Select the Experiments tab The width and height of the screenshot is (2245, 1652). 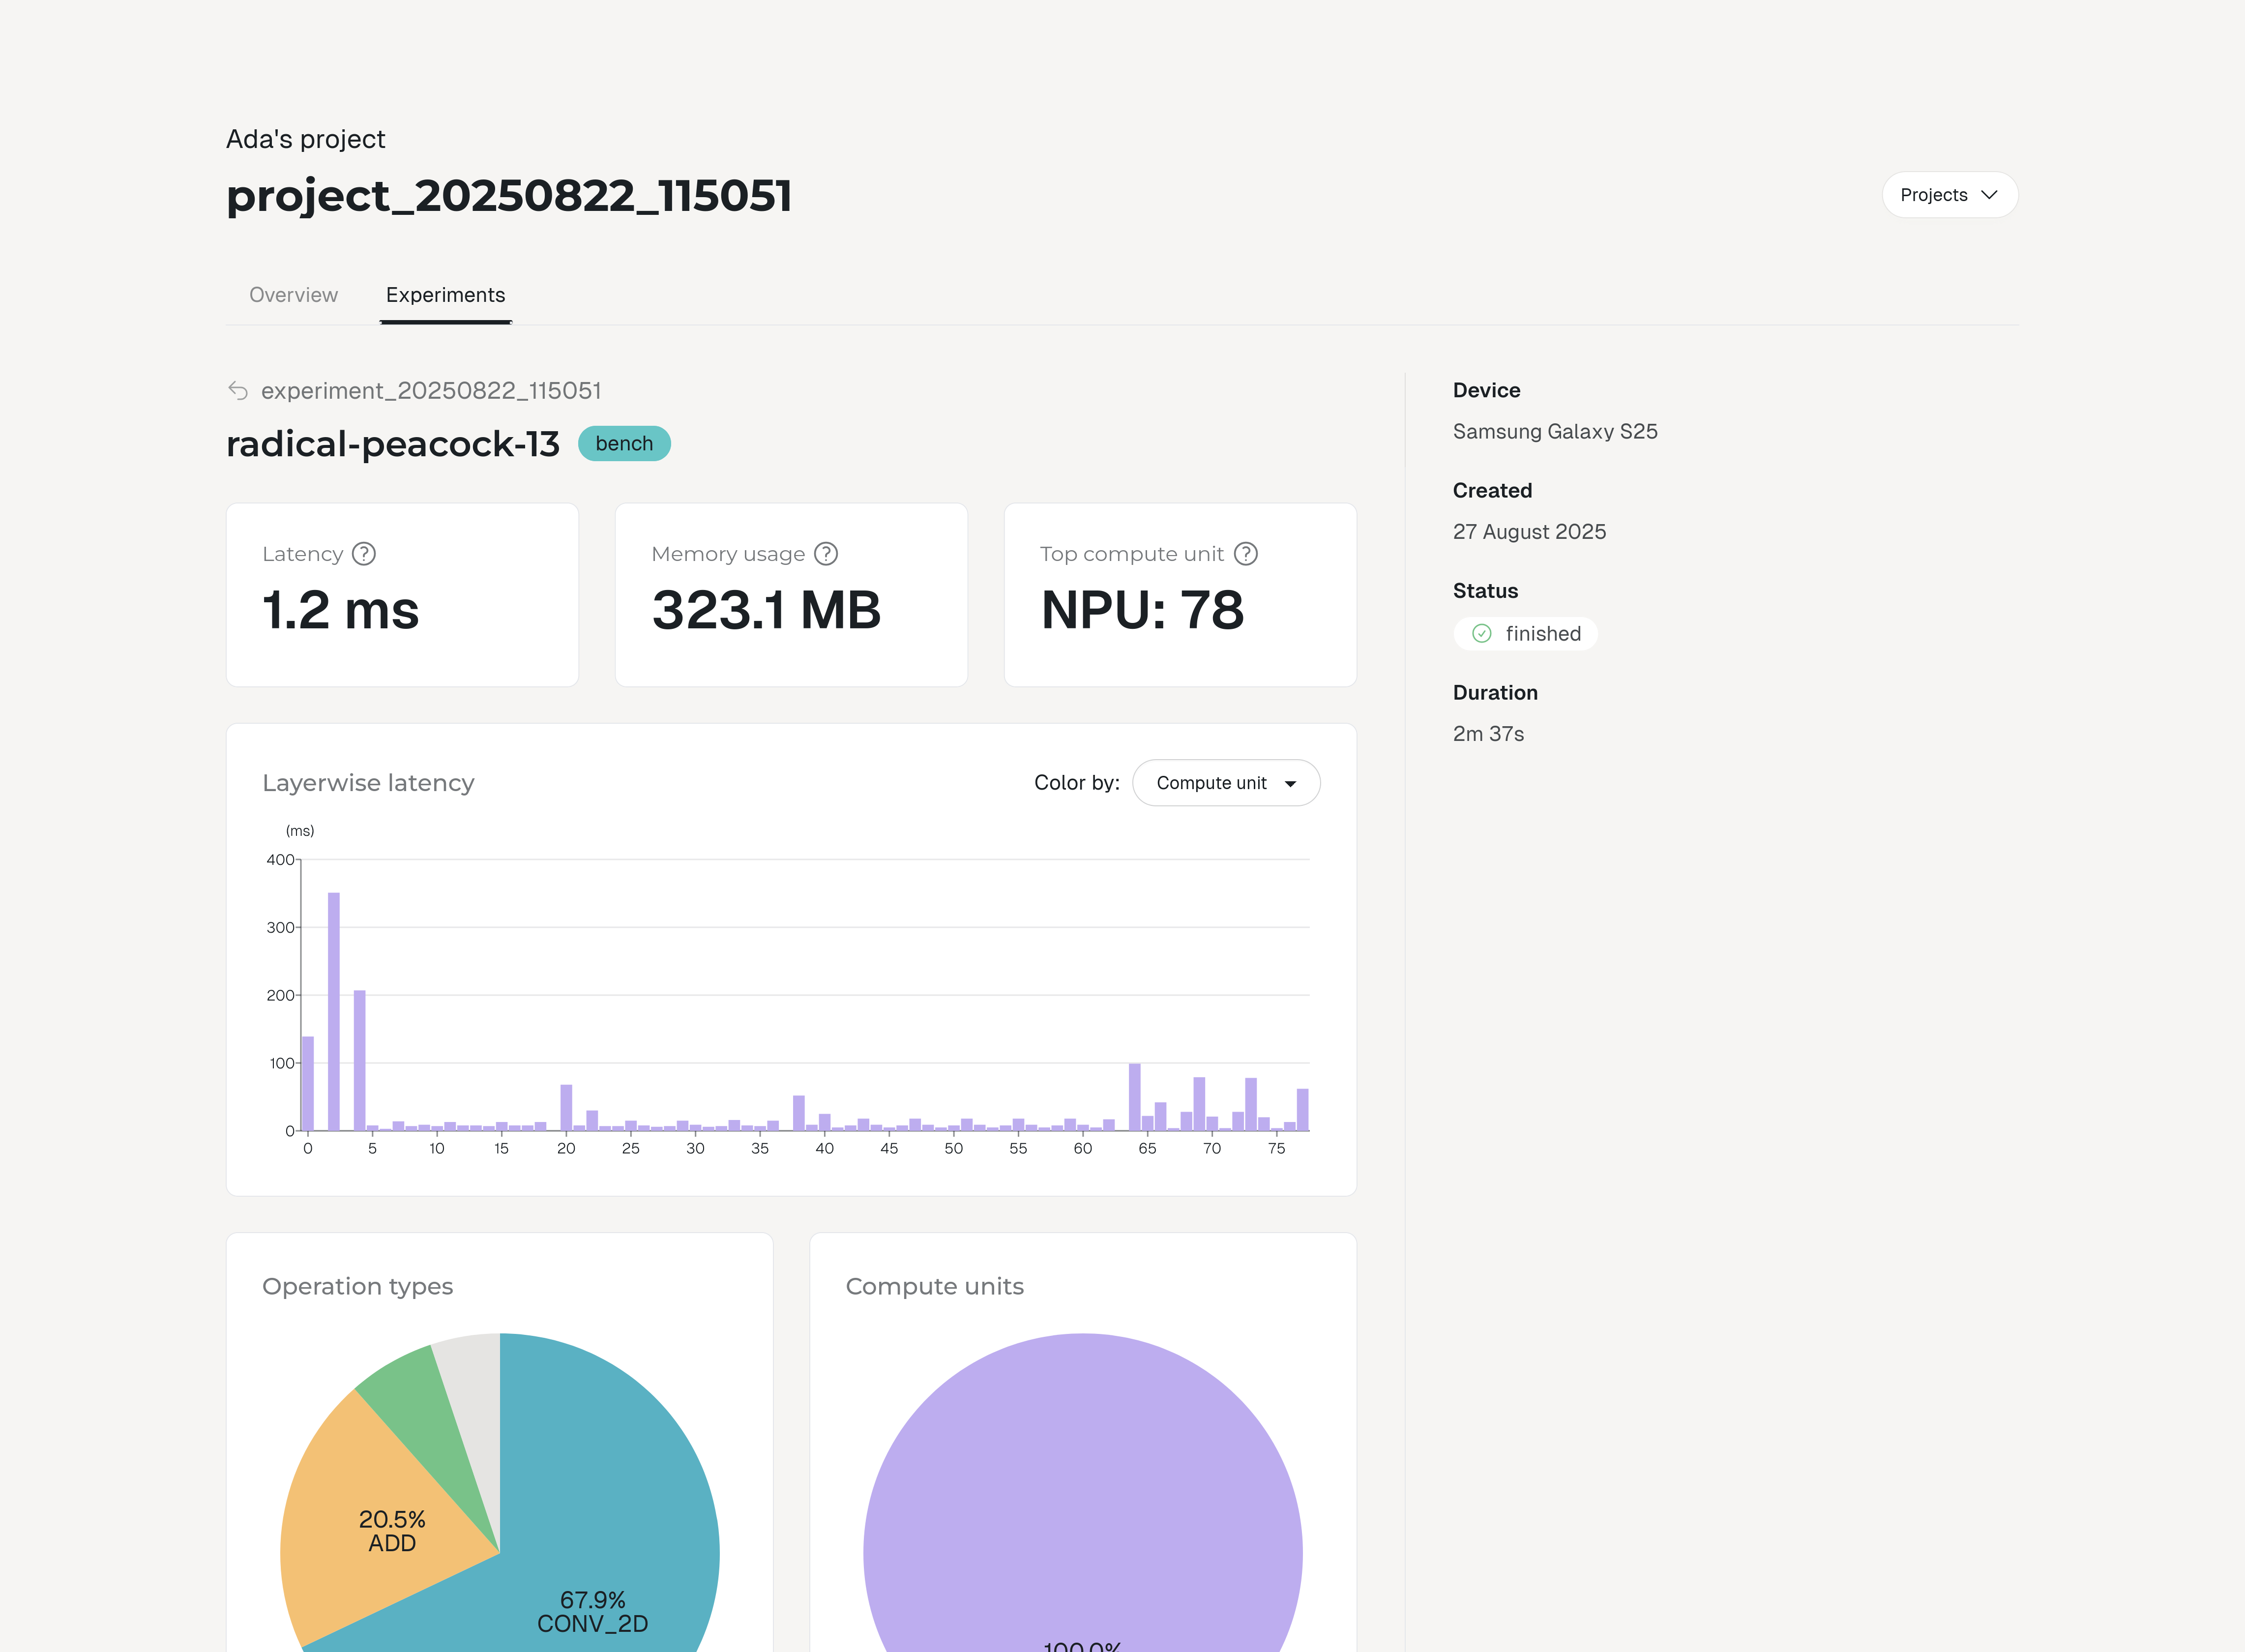445,295
